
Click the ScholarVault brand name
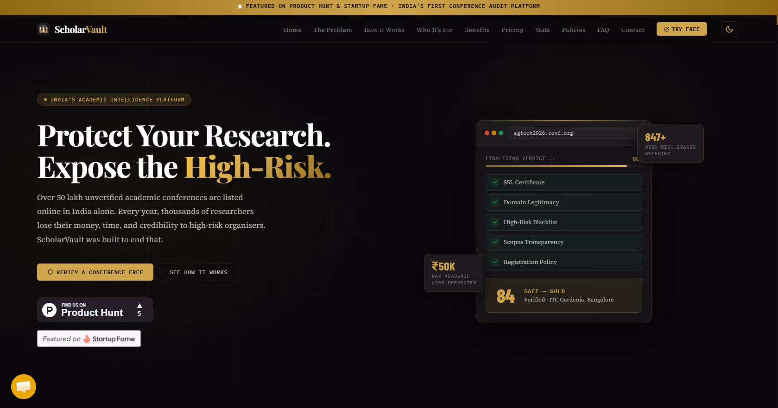[x=81, y=30]
